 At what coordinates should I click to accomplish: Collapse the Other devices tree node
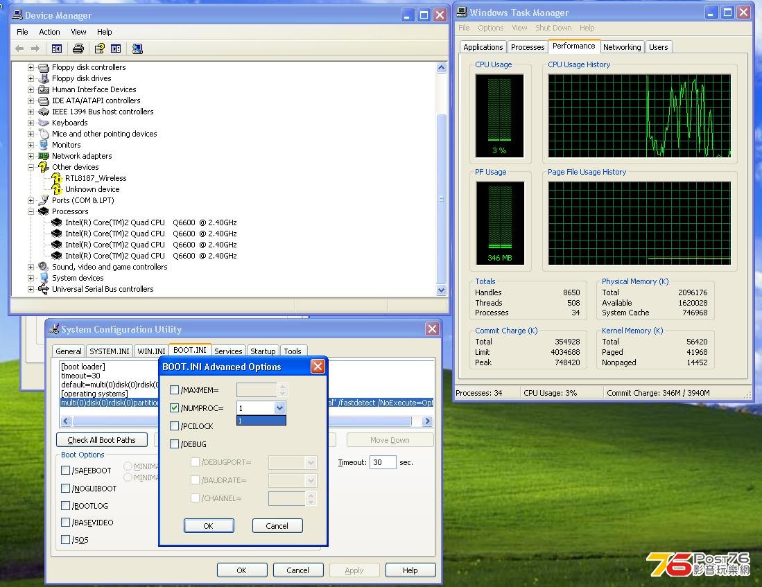click(x=31, y=167)
